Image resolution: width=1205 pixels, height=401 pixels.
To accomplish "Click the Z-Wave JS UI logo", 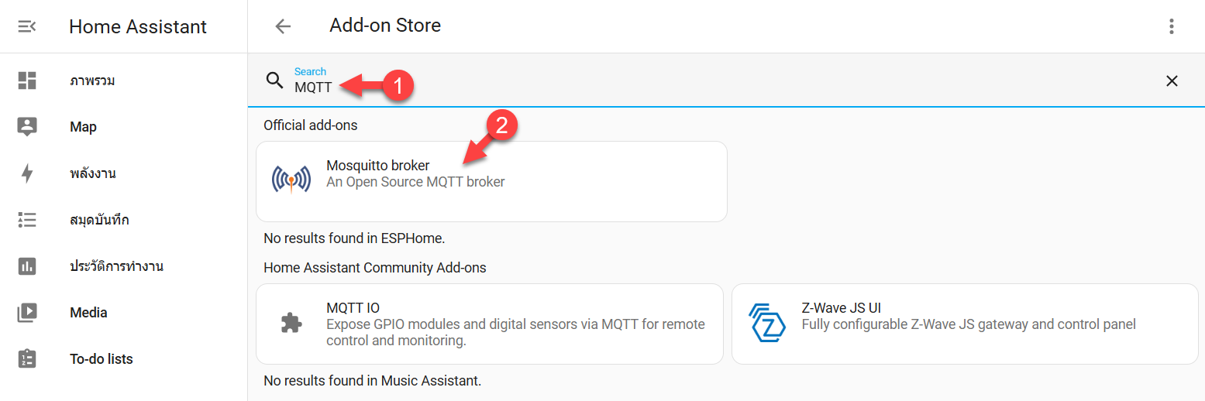I will (767, 323).
